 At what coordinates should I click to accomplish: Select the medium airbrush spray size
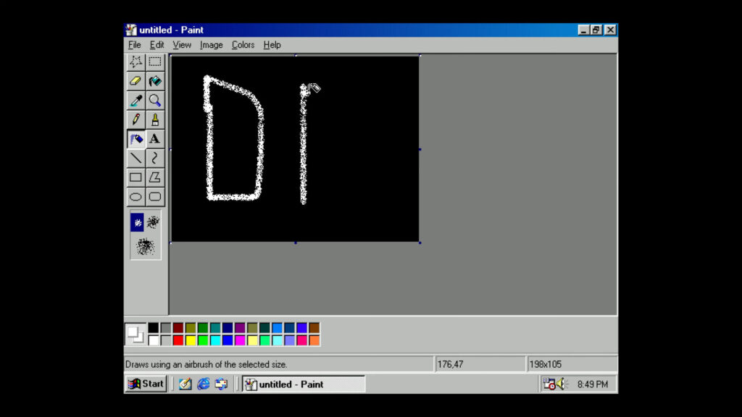point(154,222)
